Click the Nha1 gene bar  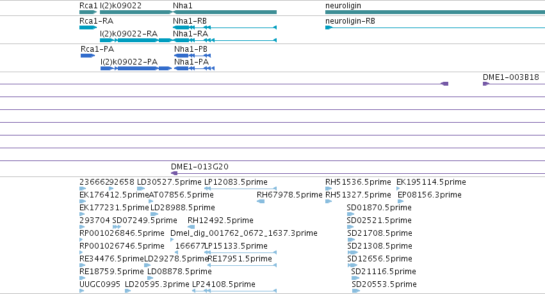225,12
